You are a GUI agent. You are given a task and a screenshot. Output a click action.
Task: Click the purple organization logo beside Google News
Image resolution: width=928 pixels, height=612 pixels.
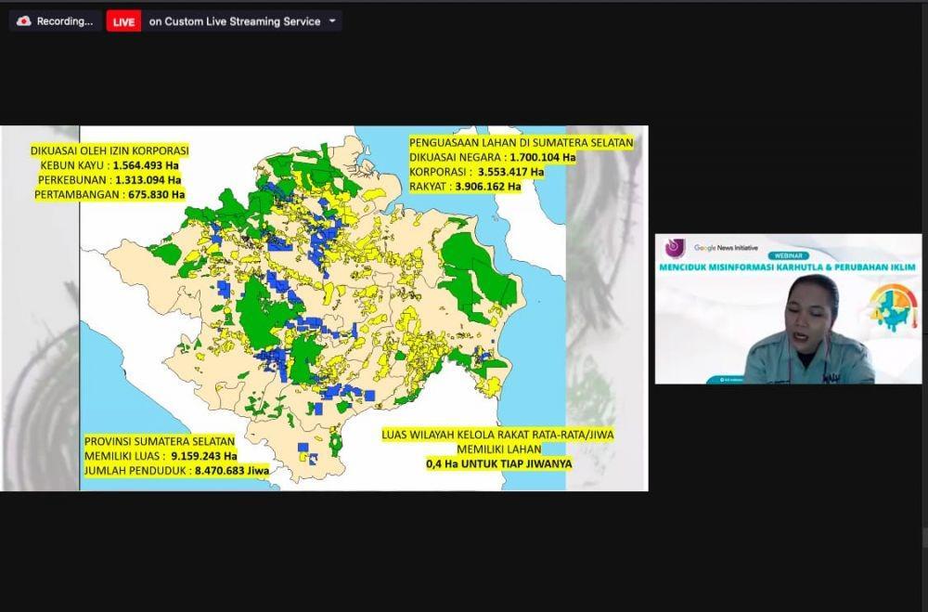click(676, 248)
